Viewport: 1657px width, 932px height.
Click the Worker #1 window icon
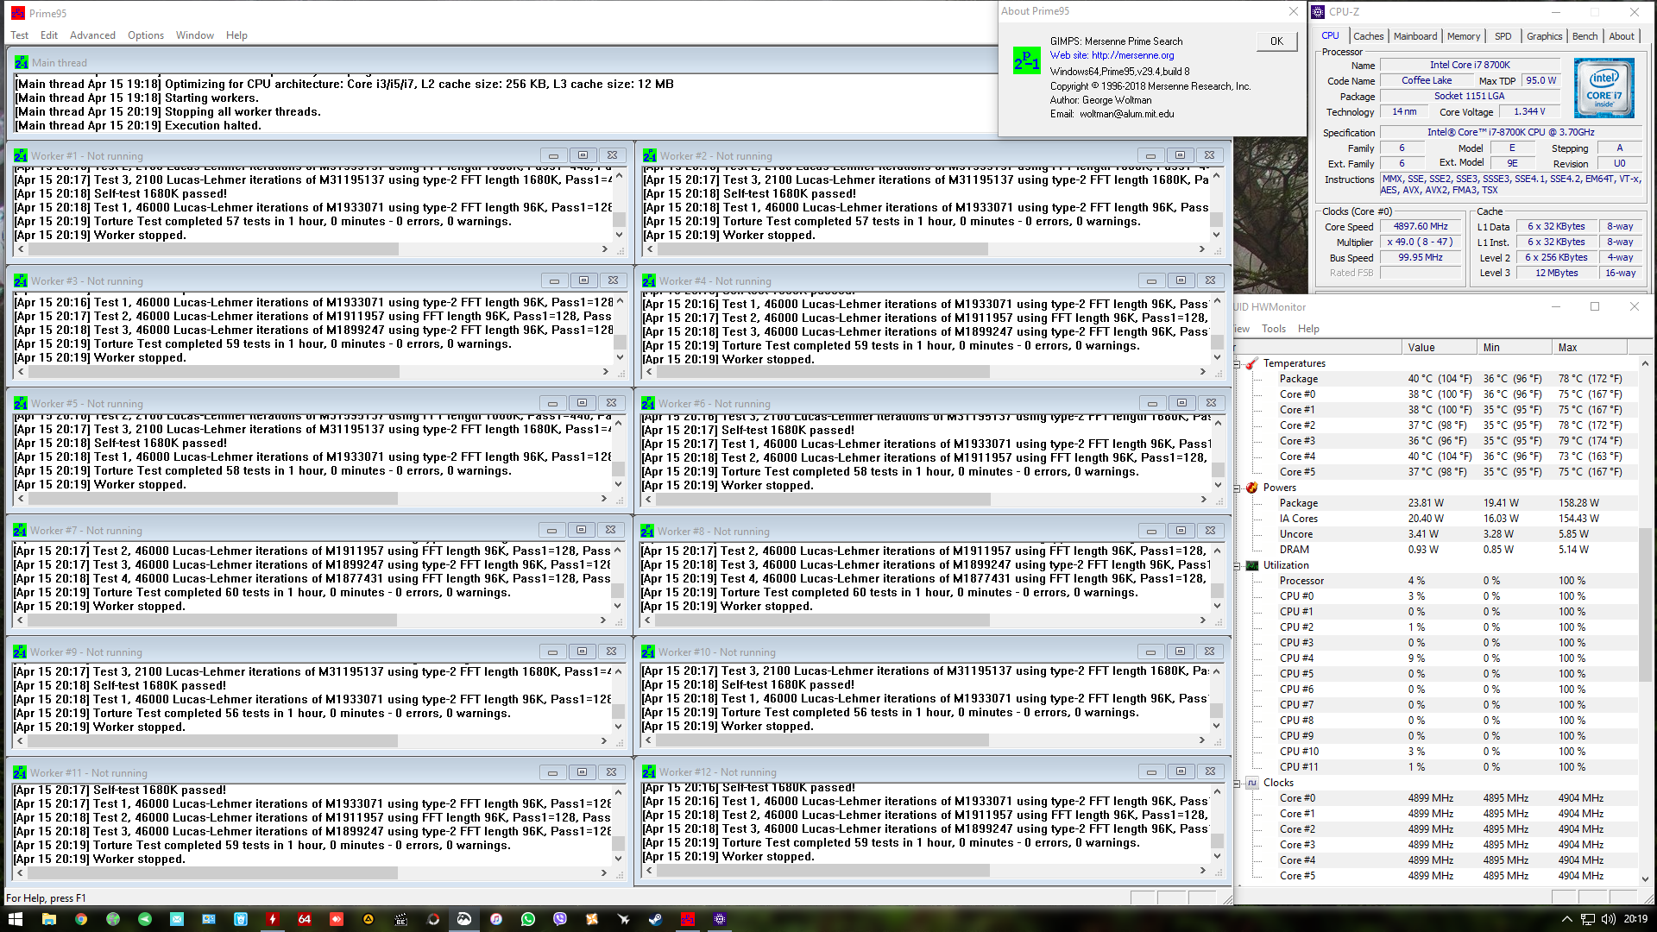coord(21,156)
